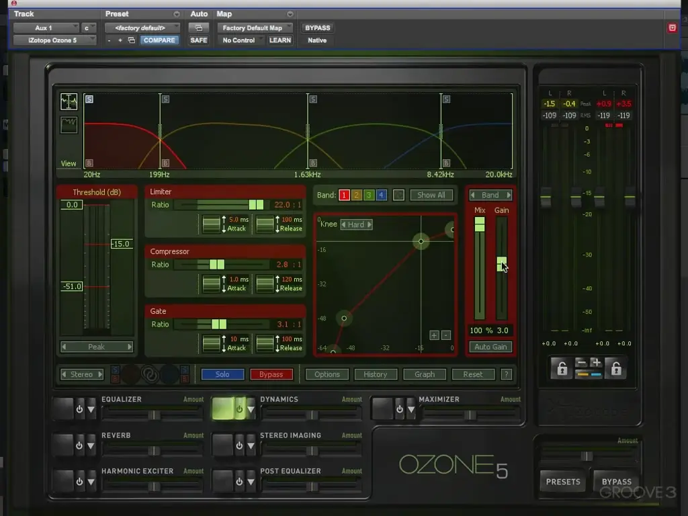Open the Map header menu arrow
Viewport: 688px width, 516px height.
coord(290,14)
